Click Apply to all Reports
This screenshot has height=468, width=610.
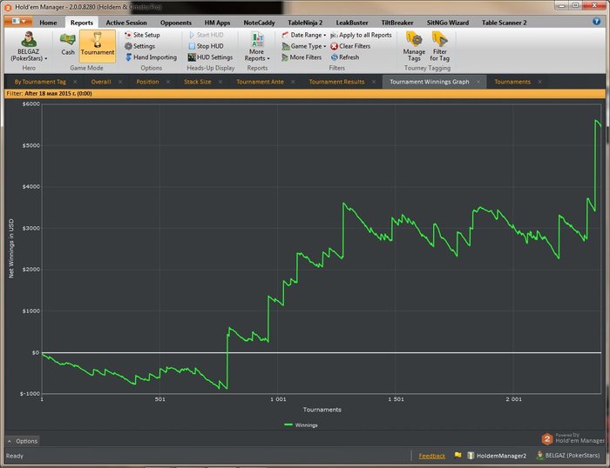361,35
